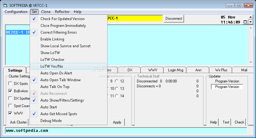Choose Enable Linking menu entry

coord(69,39)
